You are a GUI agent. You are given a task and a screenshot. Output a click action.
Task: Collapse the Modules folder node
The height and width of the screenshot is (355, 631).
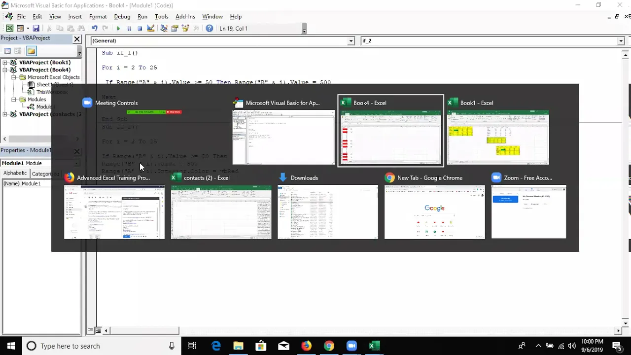13,100
